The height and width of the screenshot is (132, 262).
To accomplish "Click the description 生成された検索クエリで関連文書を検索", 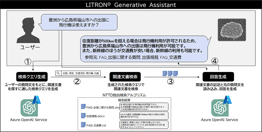I will coord(126,87).
